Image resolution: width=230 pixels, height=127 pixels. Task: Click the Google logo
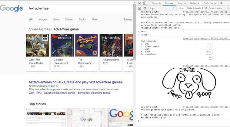(x=12, y=8)
